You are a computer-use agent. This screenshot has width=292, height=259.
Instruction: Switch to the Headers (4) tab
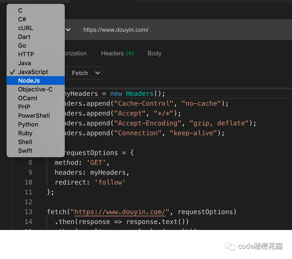tap(117, 53)
